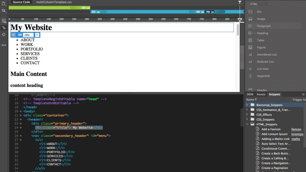Collapse the HTML_Snippets folder
This screenshot has width=306, height=172.
click(247, 124)
